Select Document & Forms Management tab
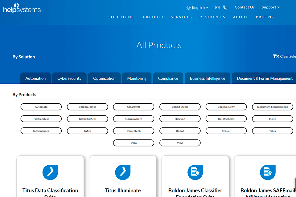 (x=265, y=78)
